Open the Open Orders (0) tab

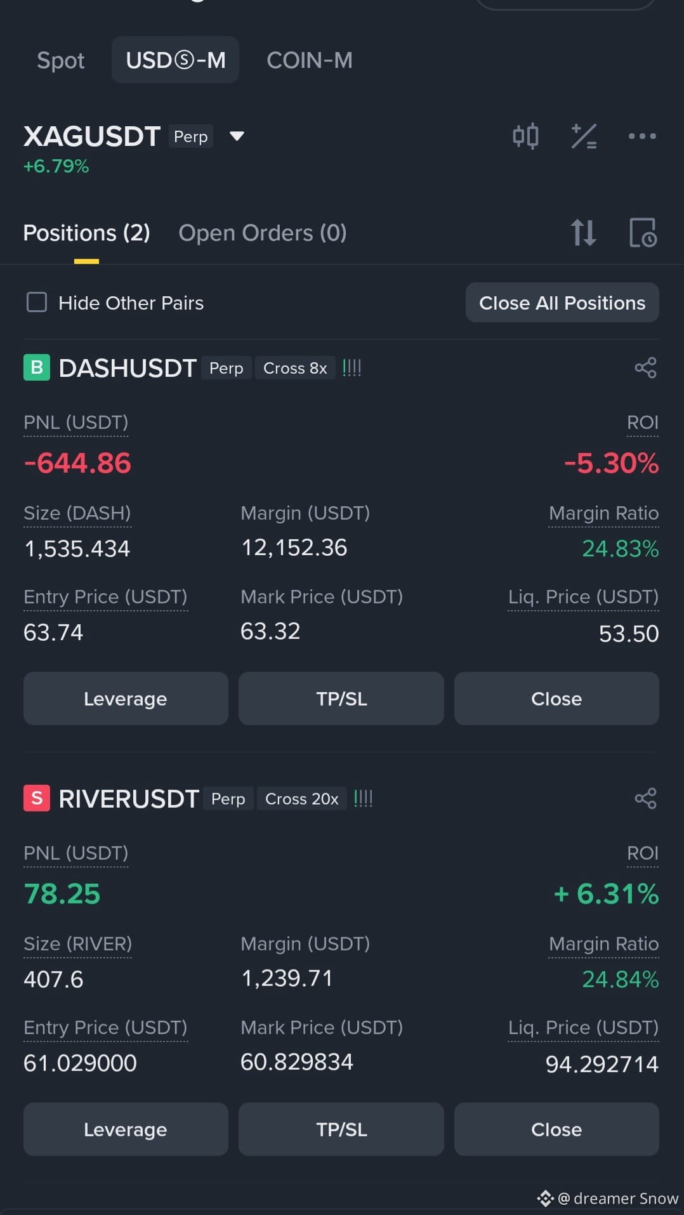263,233
